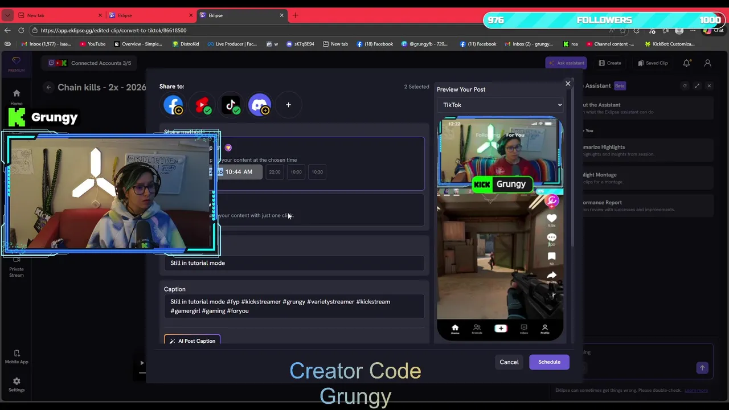Open the DistroKid bookmark
Screen dimensions: 729x410
(x=186, y=44)
